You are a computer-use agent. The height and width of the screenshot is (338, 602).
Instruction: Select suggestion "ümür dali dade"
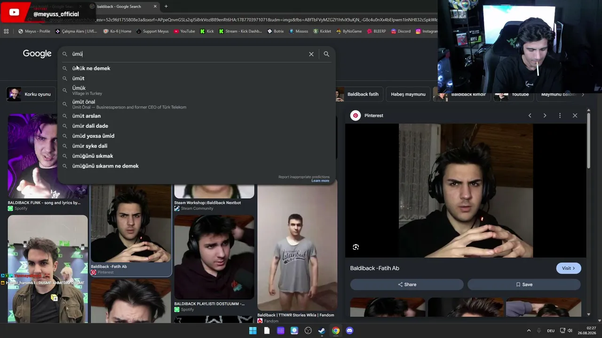pyautogui.click(x=197, y=126)
